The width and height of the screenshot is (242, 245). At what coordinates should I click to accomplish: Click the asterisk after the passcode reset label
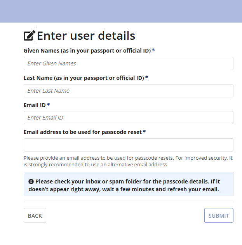(145, 132)
